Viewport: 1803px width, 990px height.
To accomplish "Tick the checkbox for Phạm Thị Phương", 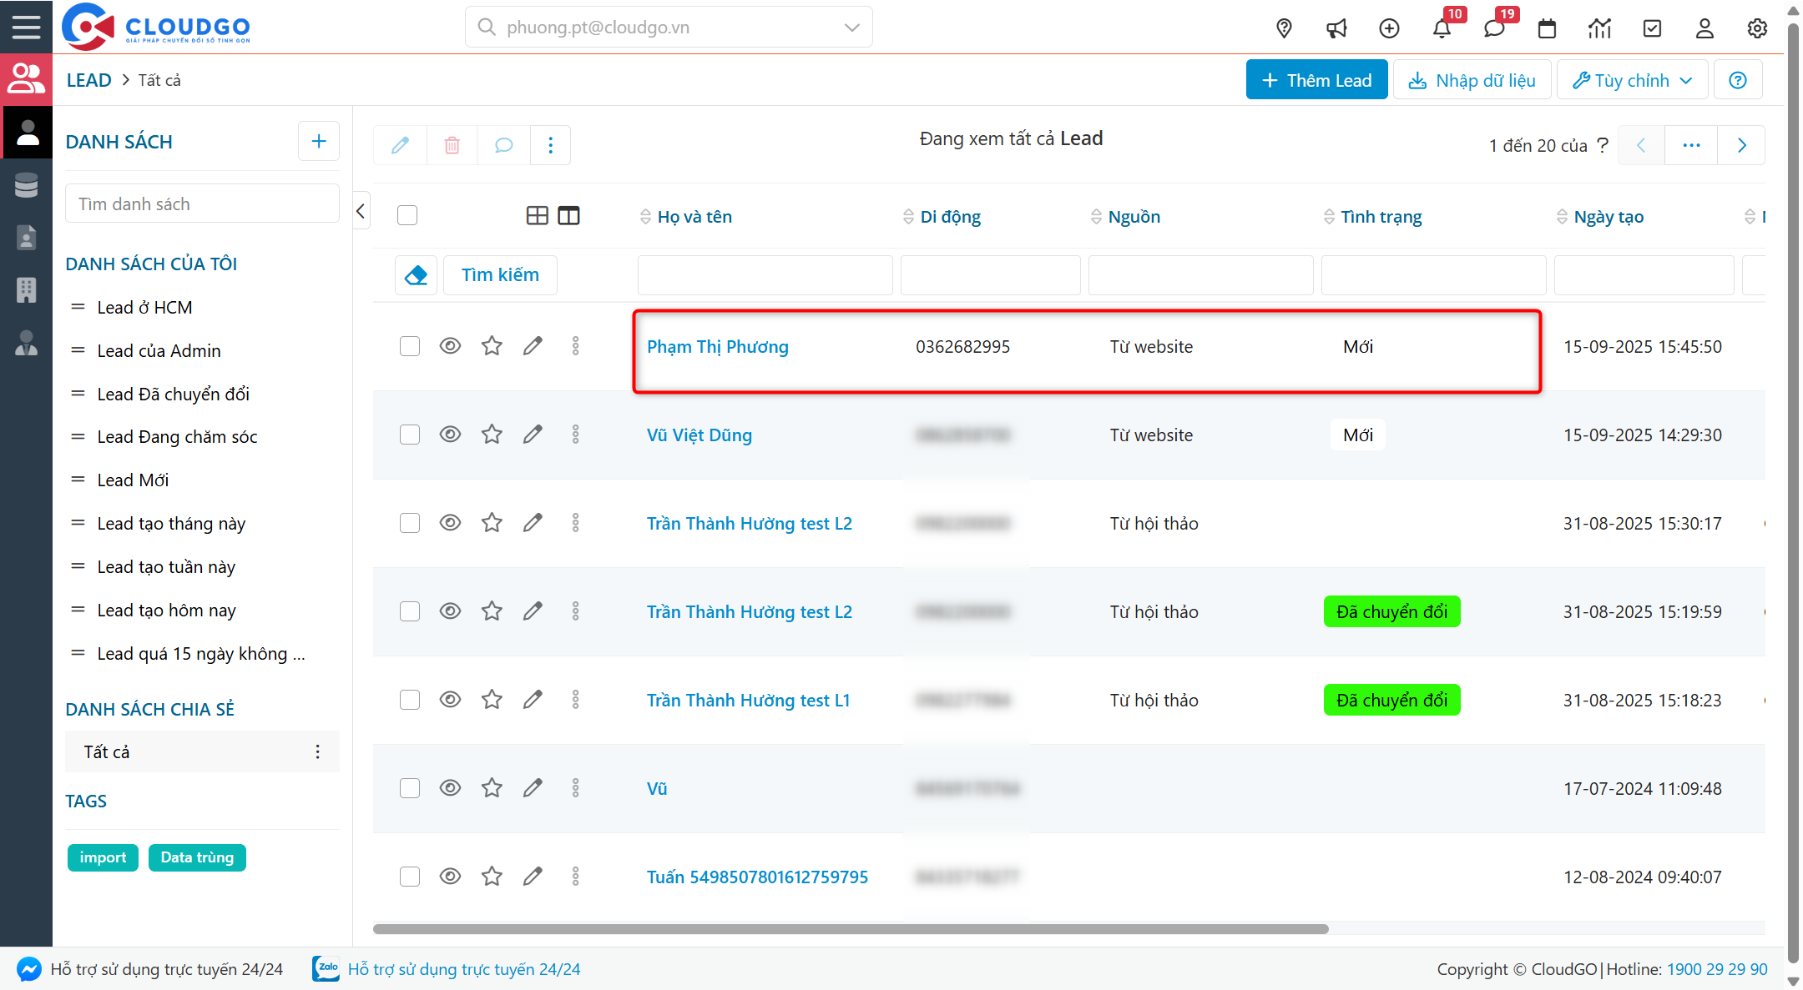I will pyautogui.click(x=409, y=346).
